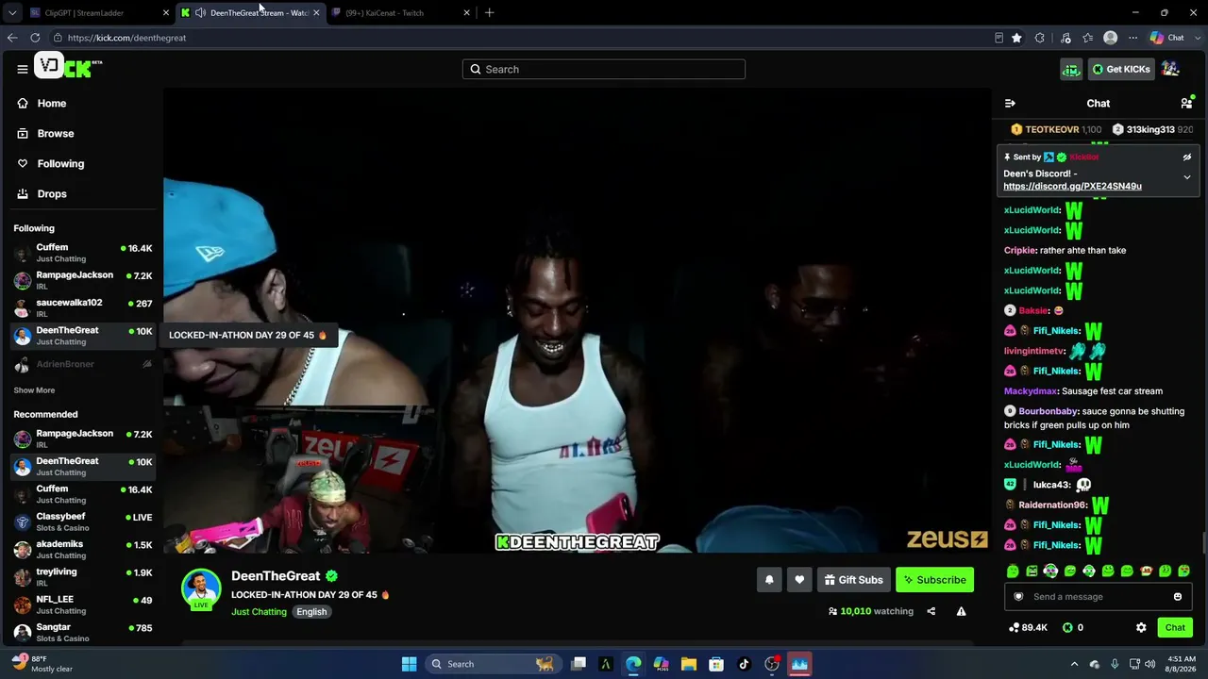Open browser extensions puzzle icon
This screenshot has height=679, width=1208.
click(x=1040, y=38)
